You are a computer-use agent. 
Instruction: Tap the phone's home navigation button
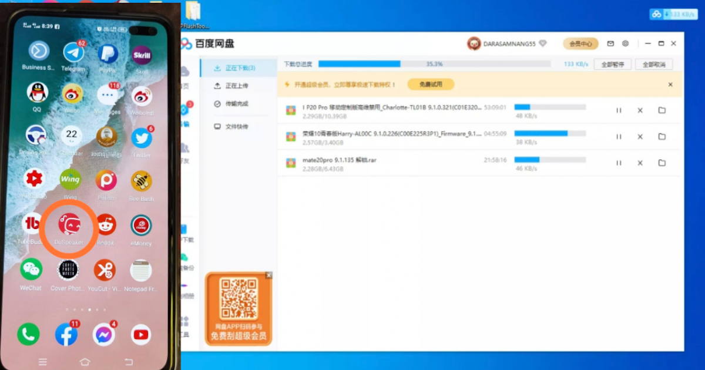85,361
